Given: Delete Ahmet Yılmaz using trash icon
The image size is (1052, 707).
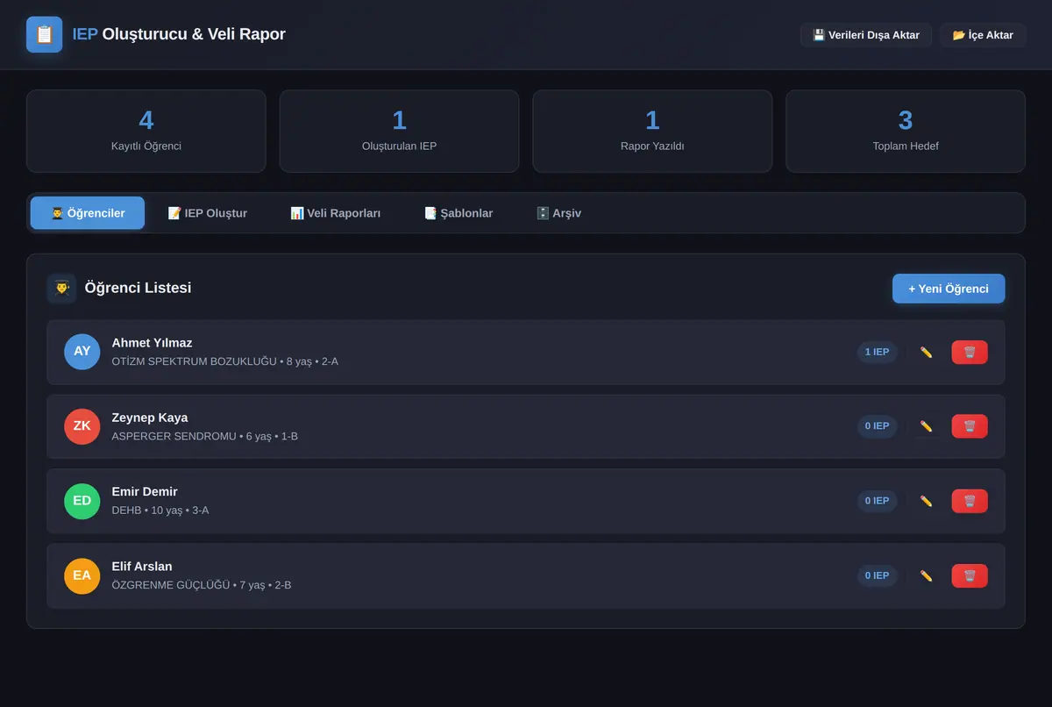Looking at the screenshot, I should click(970, 352).
